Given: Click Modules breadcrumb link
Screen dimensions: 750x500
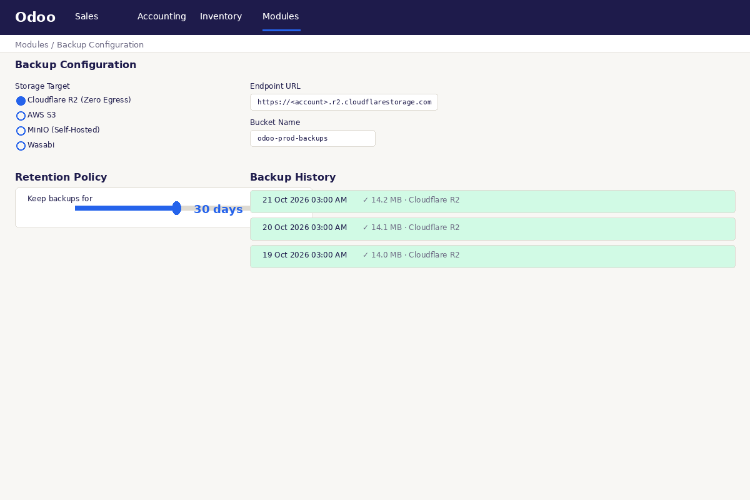Looking at the screenshot, I should [32, 45].
